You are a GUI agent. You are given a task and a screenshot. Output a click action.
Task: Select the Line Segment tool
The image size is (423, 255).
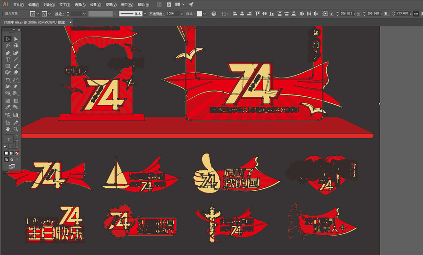(16, 60)
